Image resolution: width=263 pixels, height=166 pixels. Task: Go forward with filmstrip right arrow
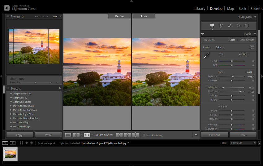point(32,143)
